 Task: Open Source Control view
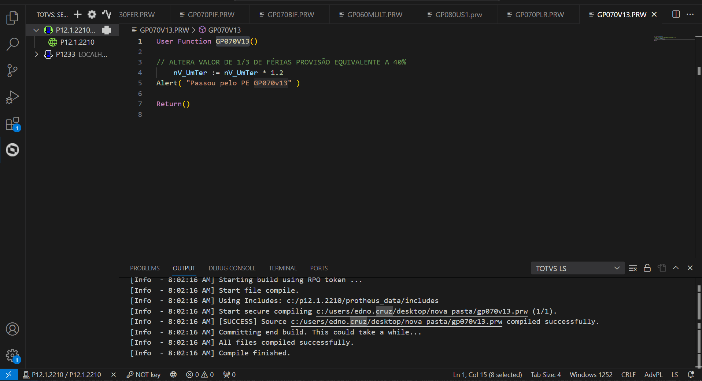click(12, 71)
